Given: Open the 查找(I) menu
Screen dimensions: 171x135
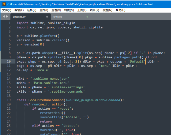Looking at the screenshot, I should click(44, 10).
